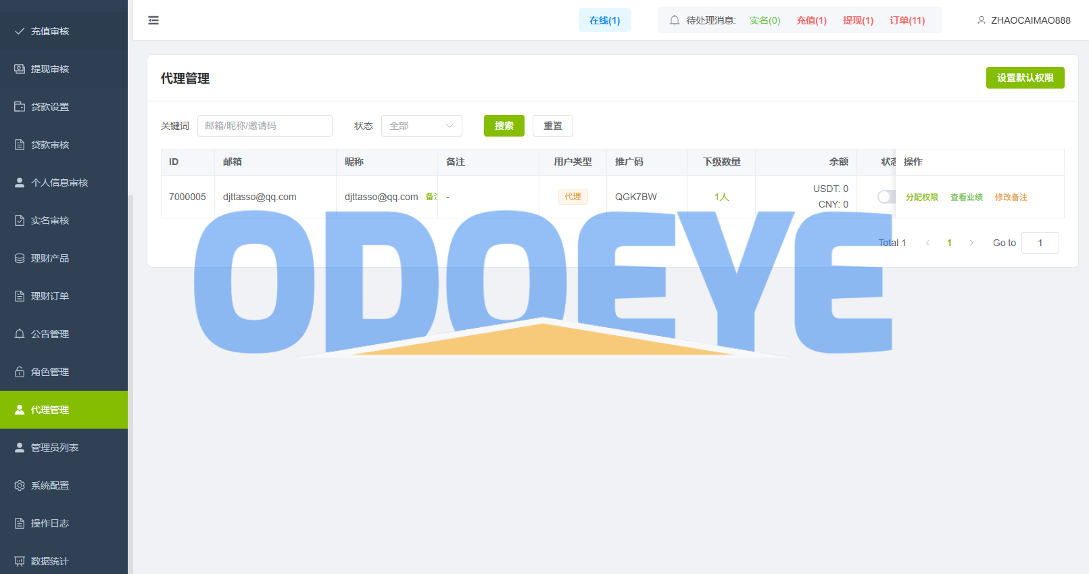Open 管理员列表 in sidebar menu
The width and height of the screenshot is (1089, 574).
[55, 448]
